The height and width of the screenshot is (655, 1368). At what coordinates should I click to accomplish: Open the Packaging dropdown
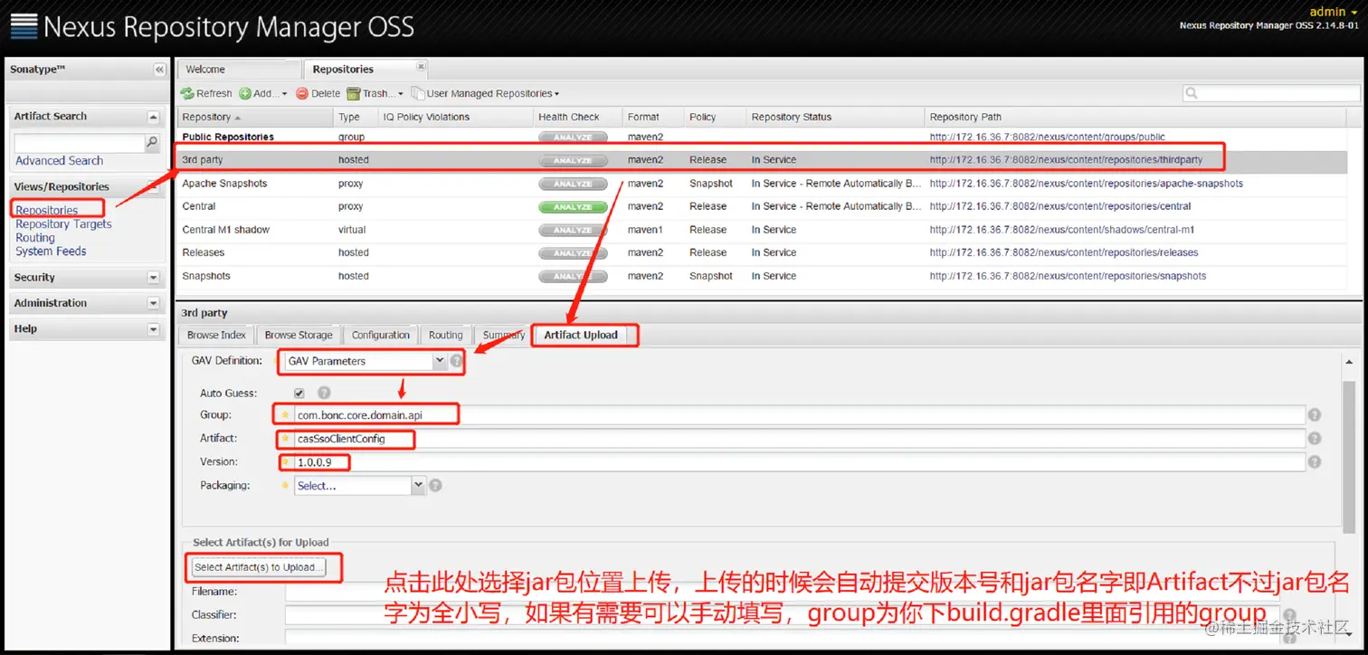pyautogui.click(x=418, y=485)
